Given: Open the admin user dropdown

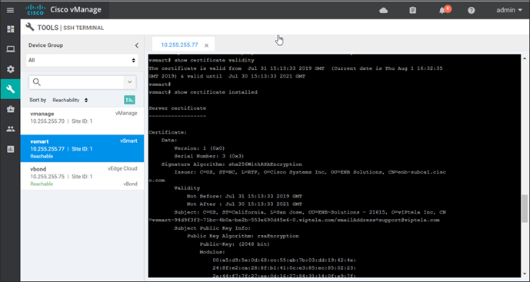Looking at the screenshot, I should (509, 10).
